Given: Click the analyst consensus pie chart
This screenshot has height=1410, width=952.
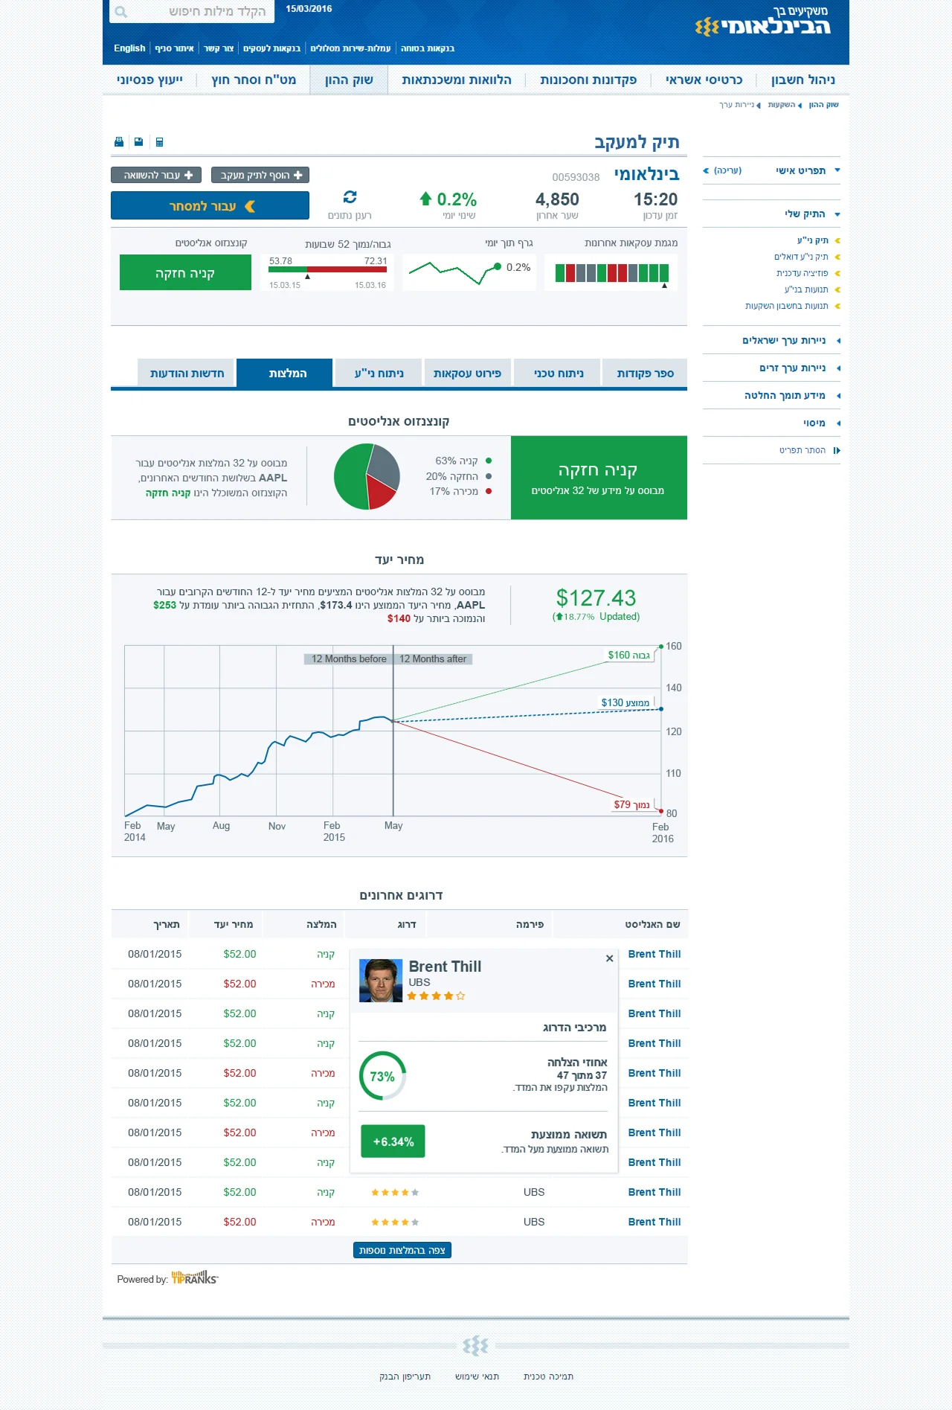Looking at the screenshot, I should tap(367, 476).
